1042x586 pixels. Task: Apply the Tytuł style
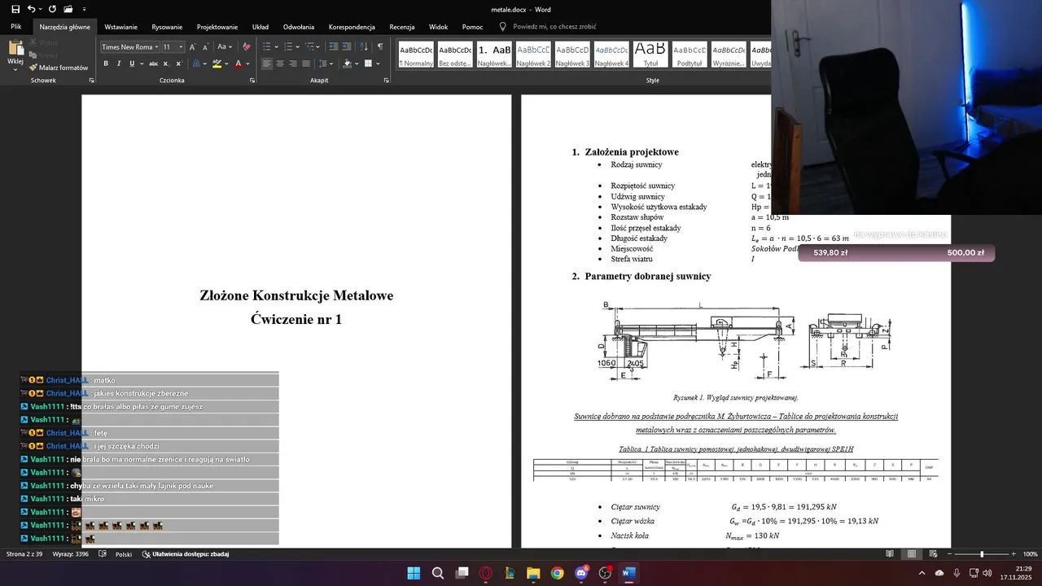tap(650, 55)
